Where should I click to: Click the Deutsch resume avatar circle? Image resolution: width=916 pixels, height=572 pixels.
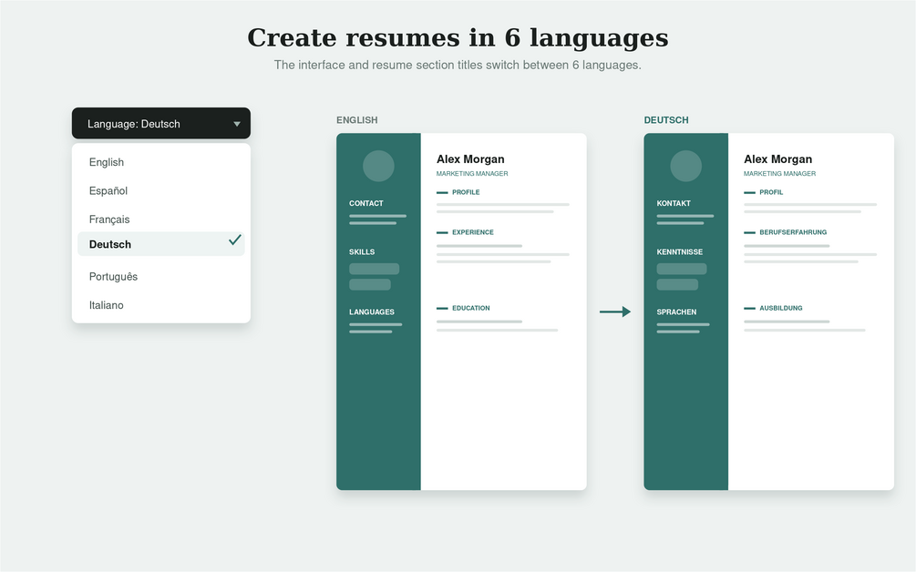tap(685, 166)
